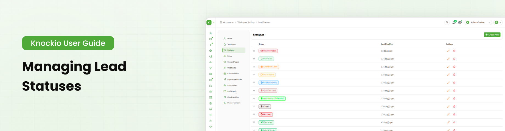Viewport: 505px width, 131px height.
Task: Delete the Appointment Scheduled status
Action: (454, 99)
